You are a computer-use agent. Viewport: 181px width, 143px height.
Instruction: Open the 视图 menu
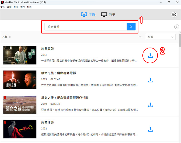coord(16,7)
